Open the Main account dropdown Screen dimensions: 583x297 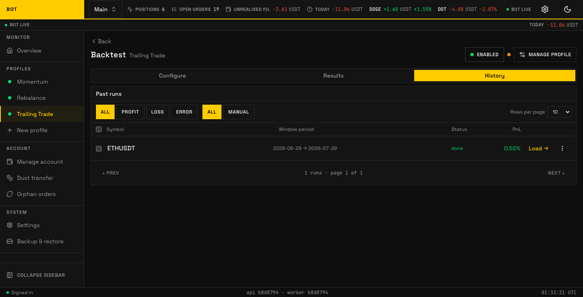click(105, 9)
